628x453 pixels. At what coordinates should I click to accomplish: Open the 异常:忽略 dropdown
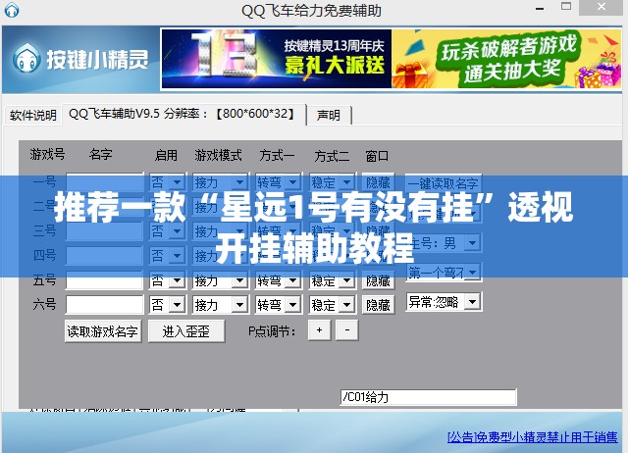[444, 302]
